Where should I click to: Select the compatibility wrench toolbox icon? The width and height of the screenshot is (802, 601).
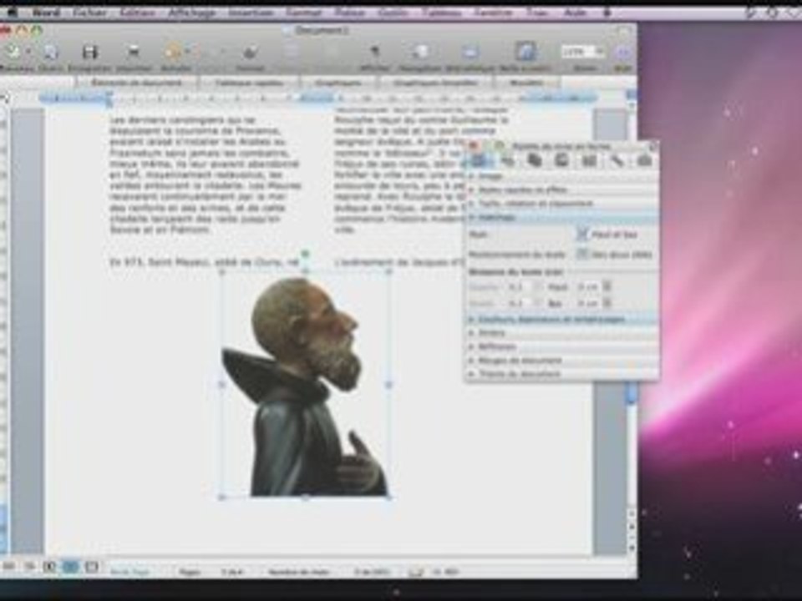tap(617, 161)
